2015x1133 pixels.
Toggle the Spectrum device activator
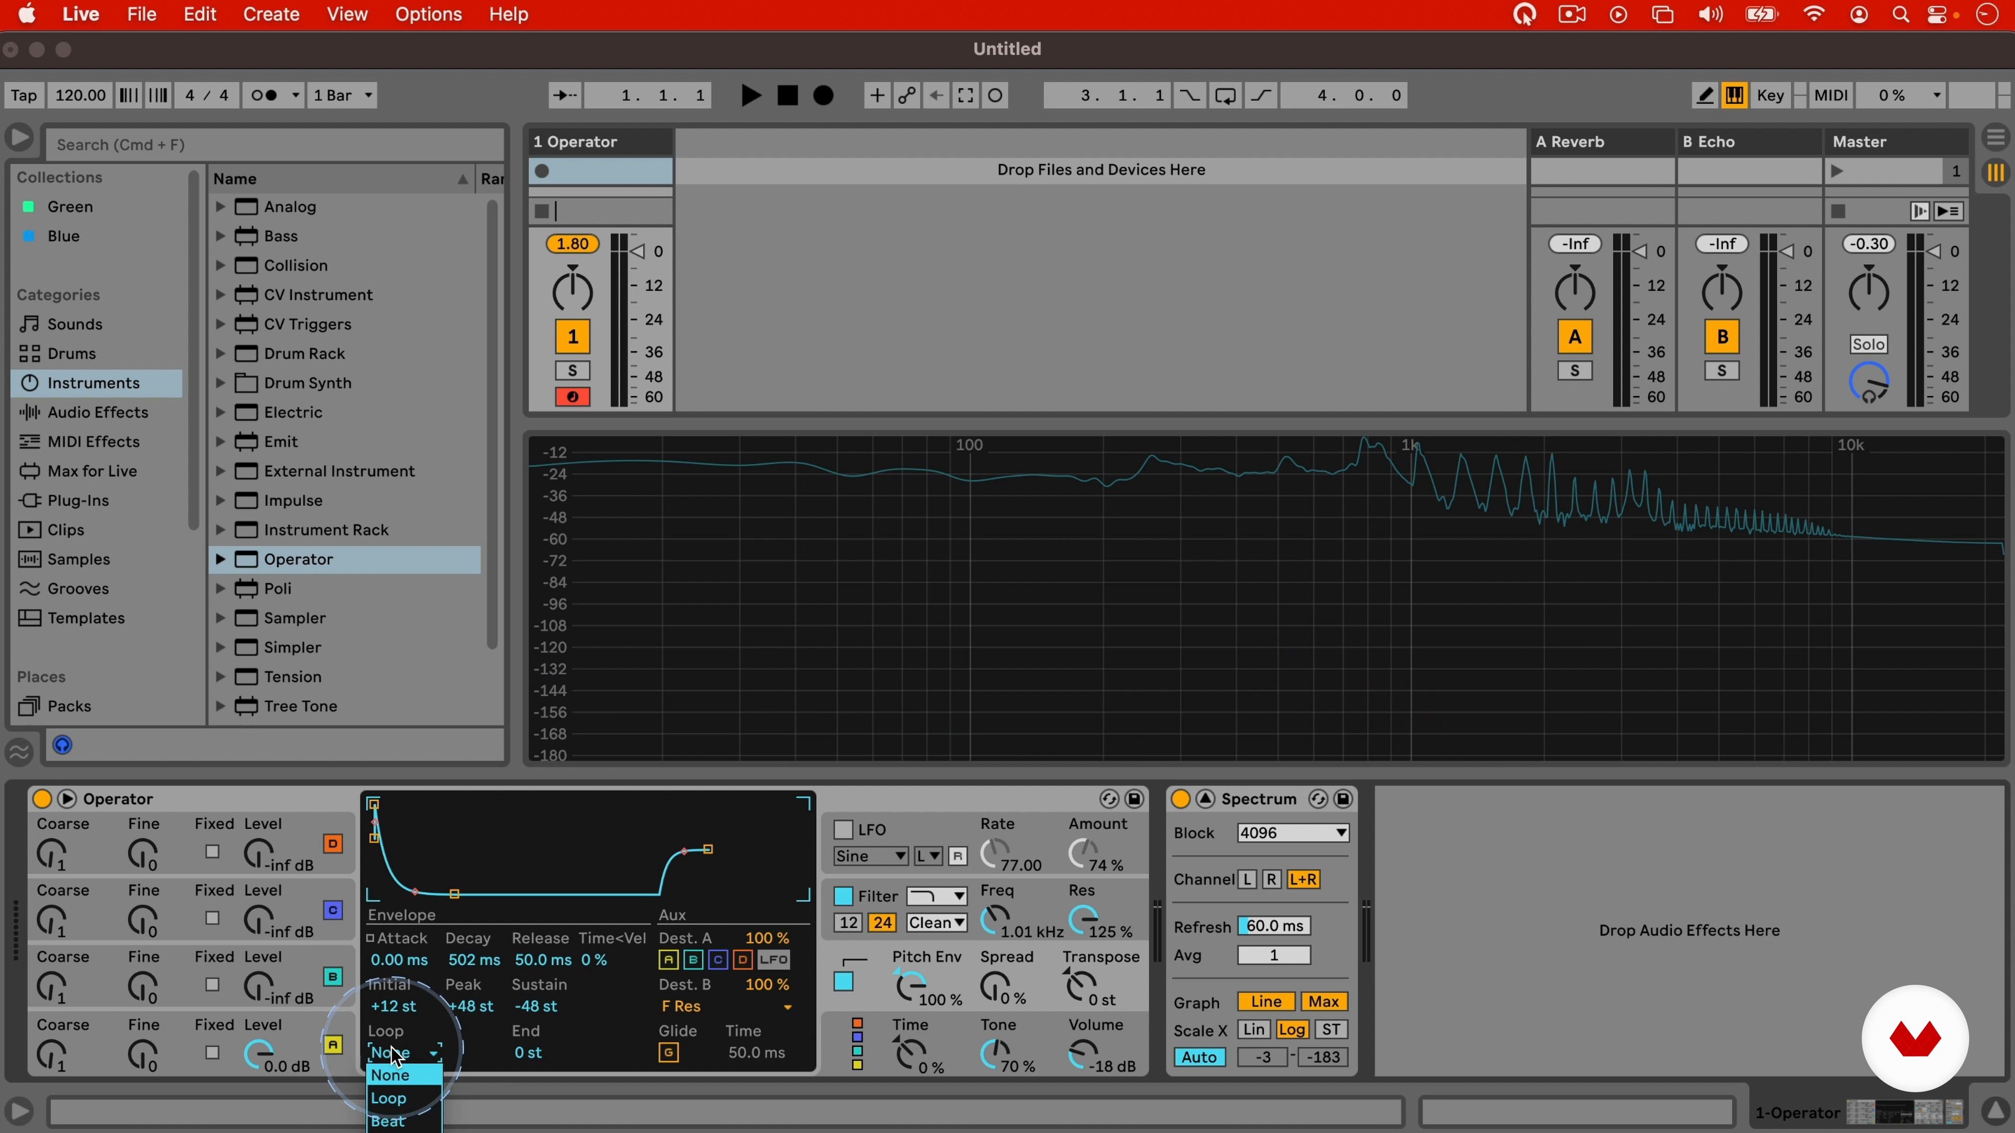[x=1180, y=798]
